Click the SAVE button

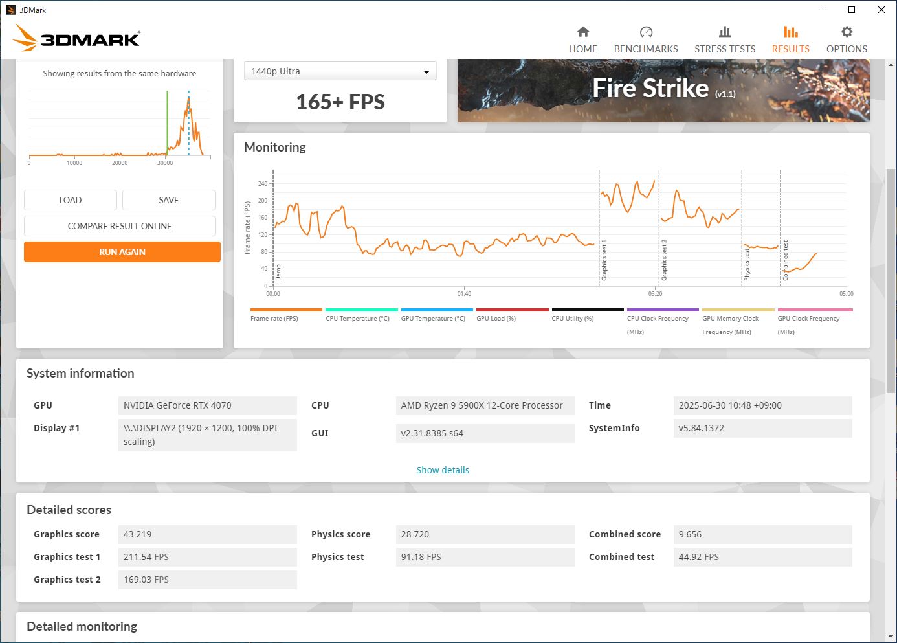[x=169, y=200]
